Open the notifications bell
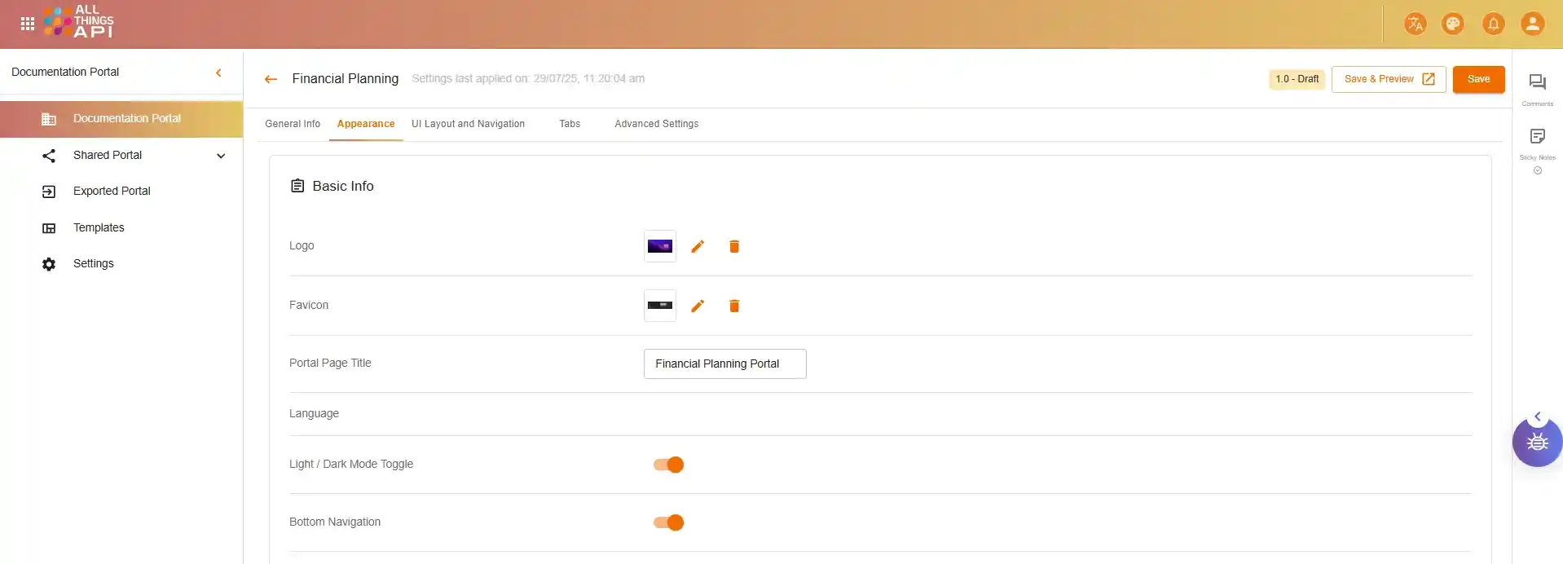 (1493, 24)
